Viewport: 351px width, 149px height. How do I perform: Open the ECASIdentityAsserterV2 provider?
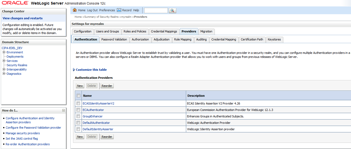point(98,103)
